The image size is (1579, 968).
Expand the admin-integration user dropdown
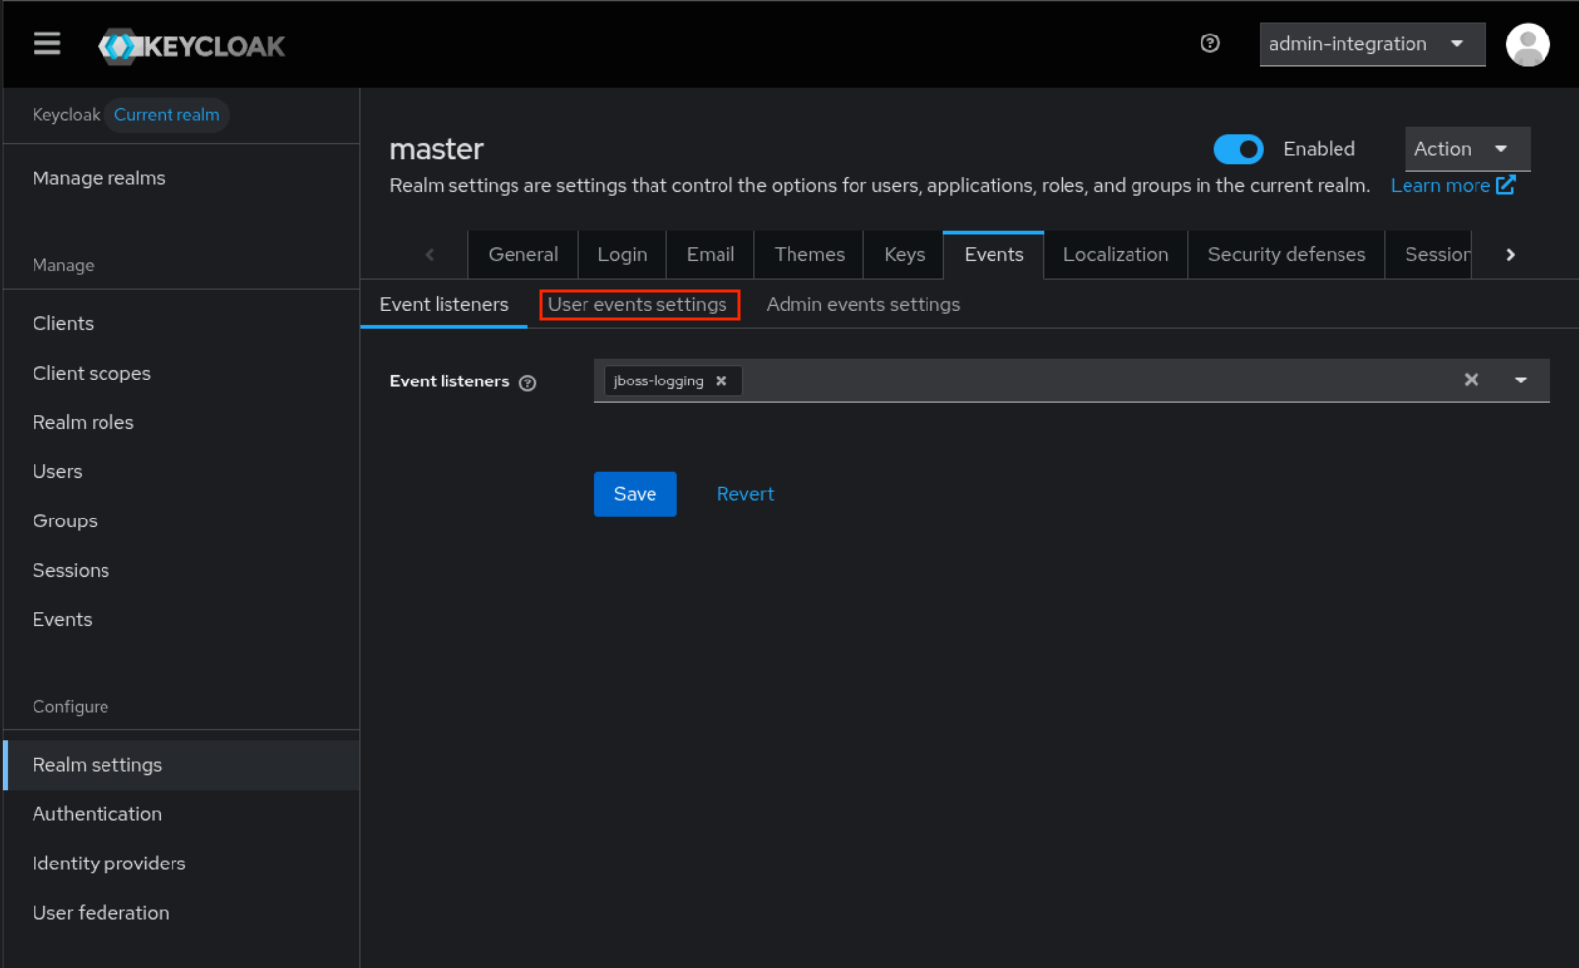[1371, 44]
